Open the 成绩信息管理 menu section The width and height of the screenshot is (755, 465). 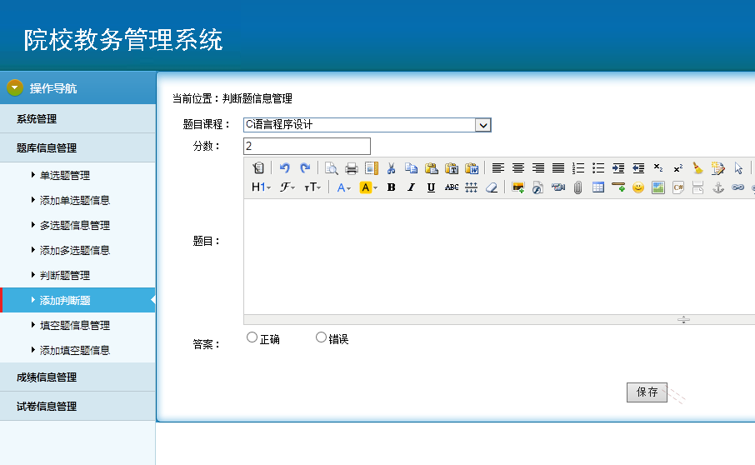point(78,377)
